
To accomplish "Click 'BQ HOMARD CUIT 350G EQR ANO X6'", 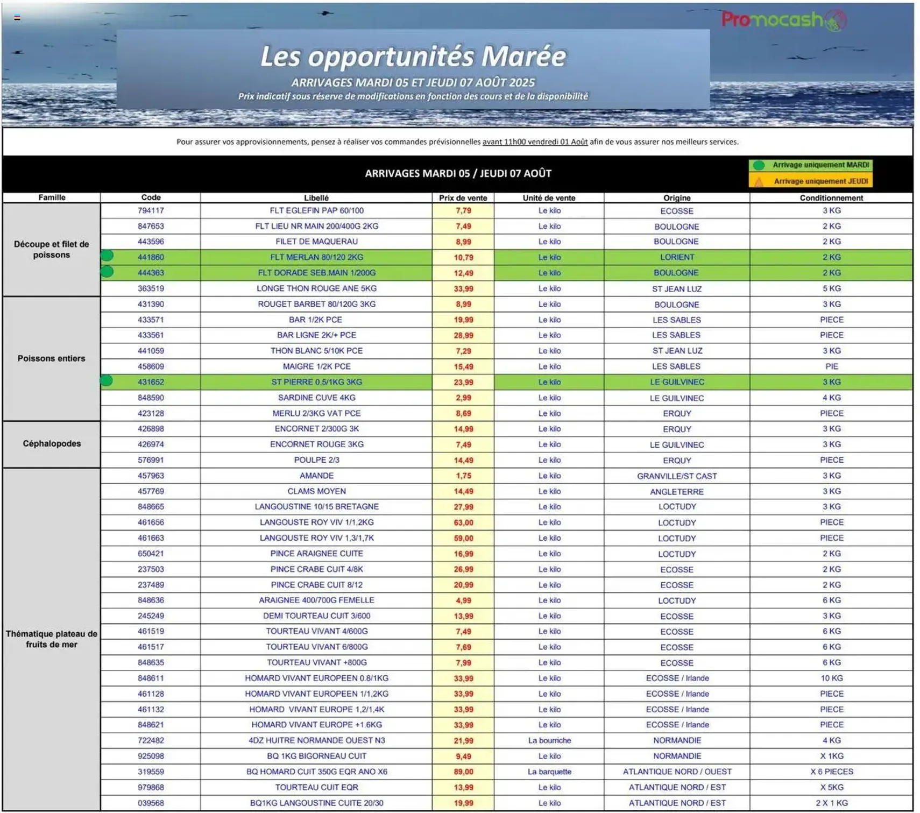I will click(x=316, y=772).
